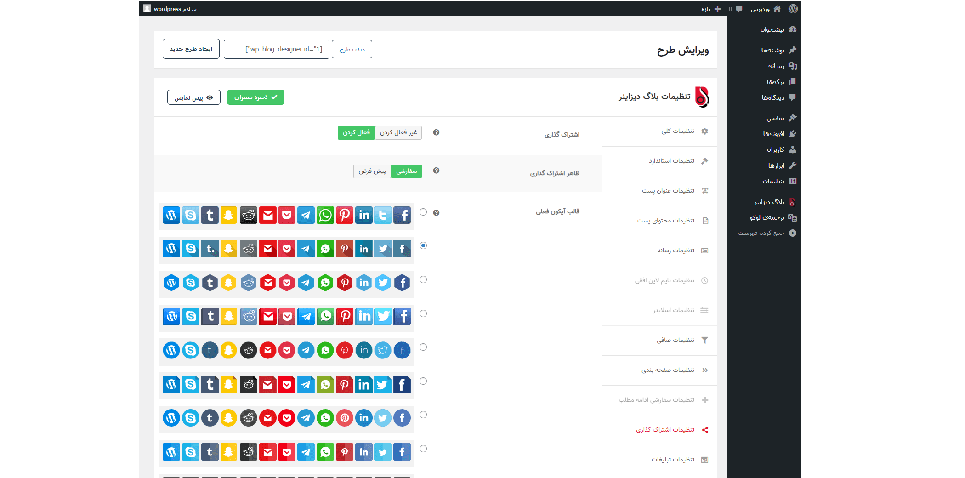Select the second icon theme radio button
The height and width of the screenshot is (478, 965).
coord(423,245)
